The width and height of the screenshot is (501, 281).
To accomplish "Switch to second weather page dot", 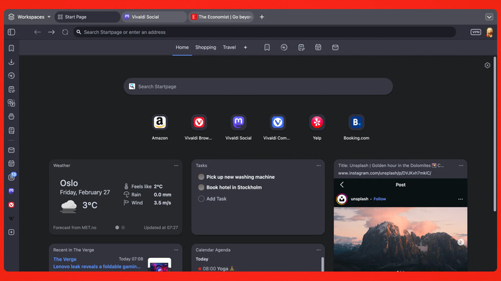I will [x=123, y=228].
